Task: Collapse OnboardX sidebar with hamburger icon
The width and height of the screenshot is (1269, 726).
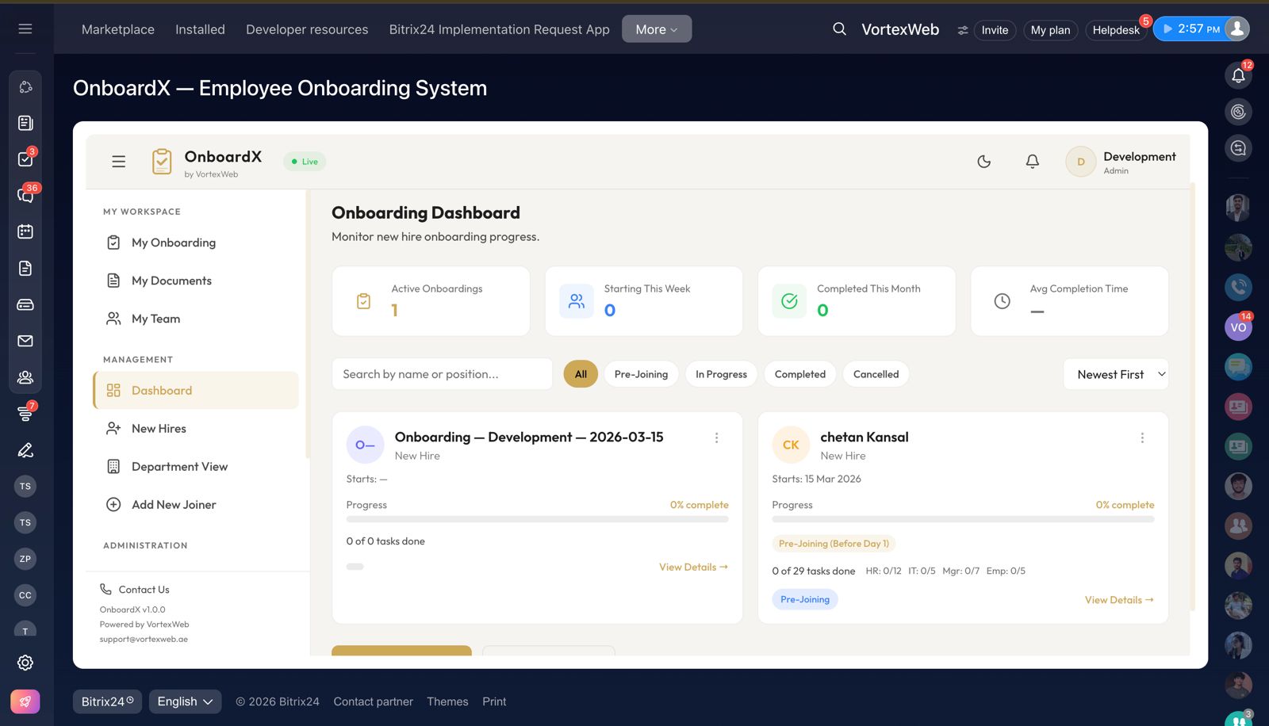Action: (x=119, y=162)
